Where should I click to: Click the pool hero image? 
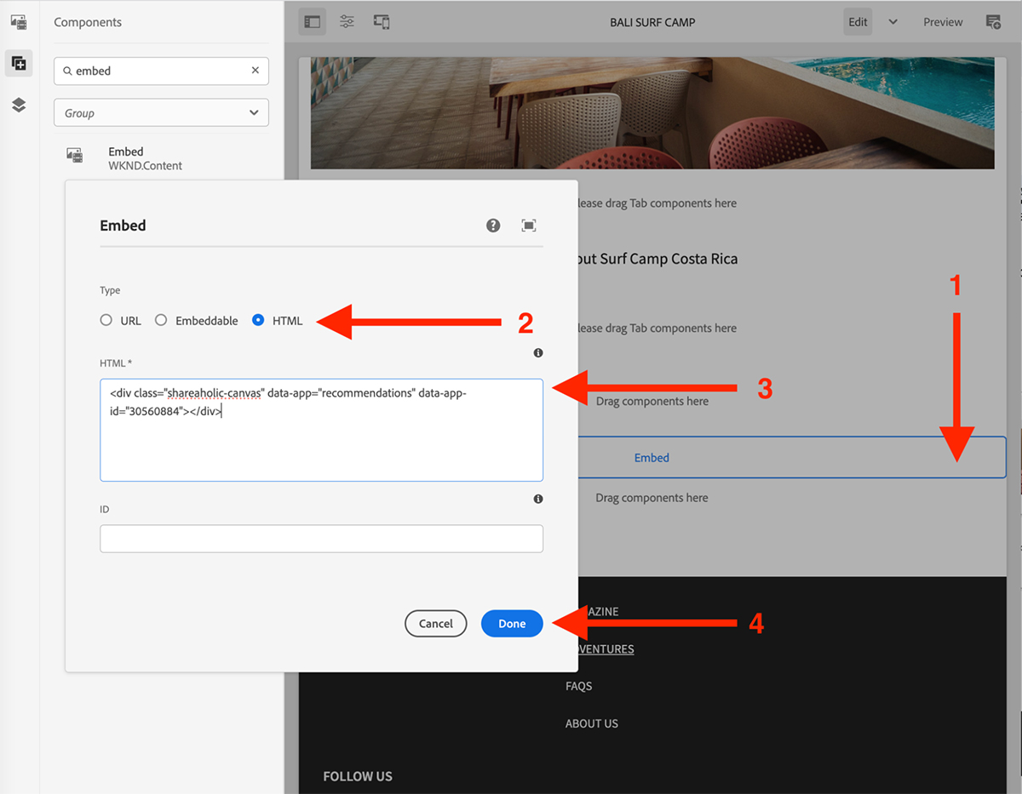point(652,112)
